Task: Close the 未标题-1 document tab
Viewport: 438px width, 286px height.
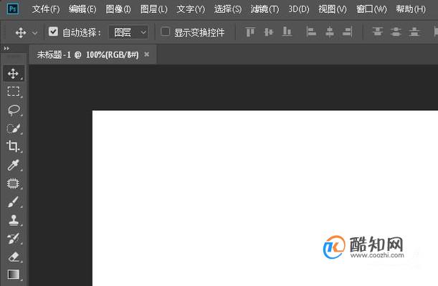Action: tap(147, 54)
